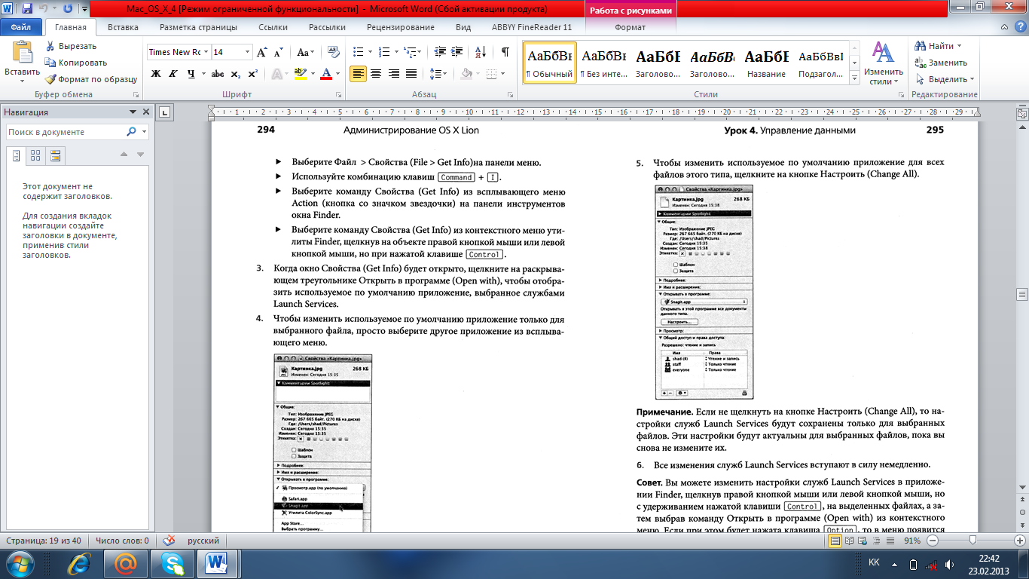Justify the text alignment

[x=411, y=74]
